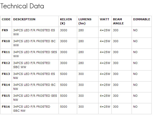
Task: Click the CODE column header
Action: pyautogui.click(x=6, y=19)
